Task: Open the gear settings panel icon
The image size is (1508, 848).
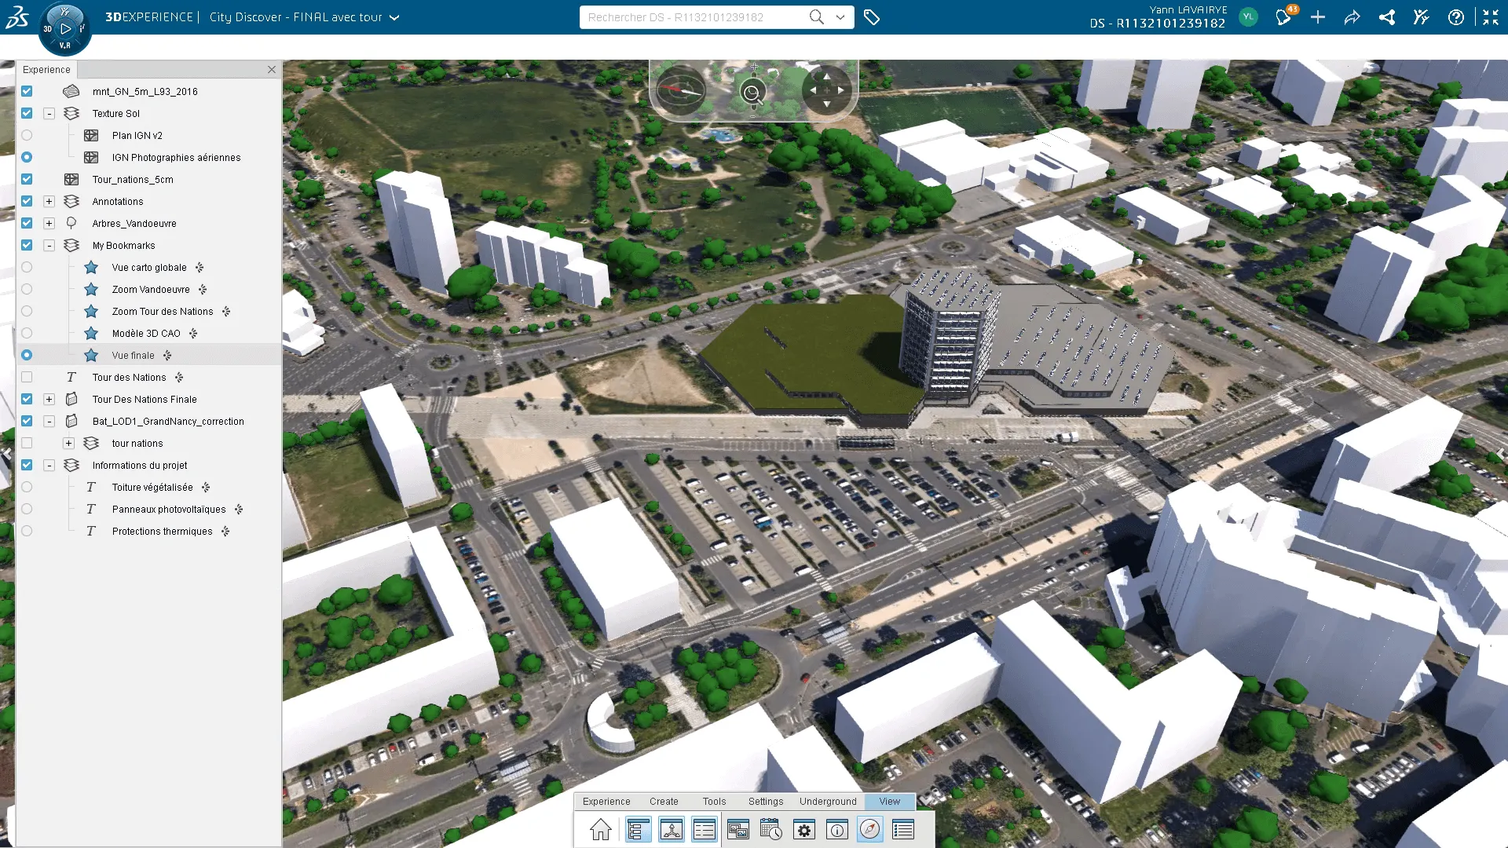Action: tap(804, 830)
